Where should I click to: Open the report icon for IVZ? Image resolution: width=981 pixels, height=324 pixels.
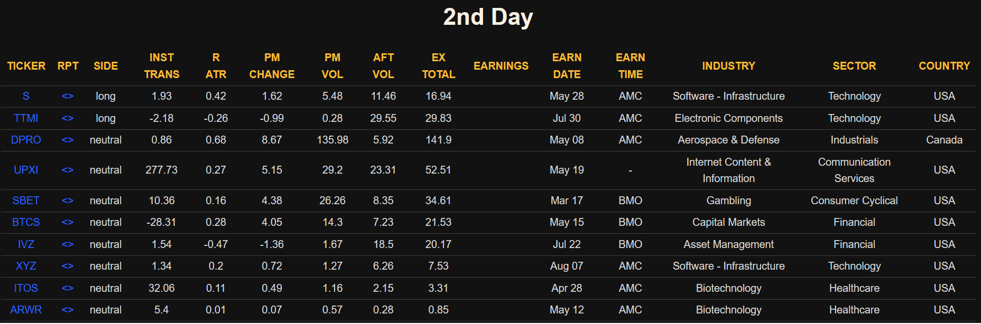tap(68, 244)
